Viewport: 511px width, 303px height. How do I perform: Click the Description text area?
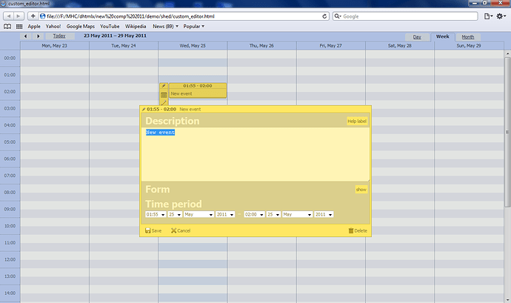(255, 154)
